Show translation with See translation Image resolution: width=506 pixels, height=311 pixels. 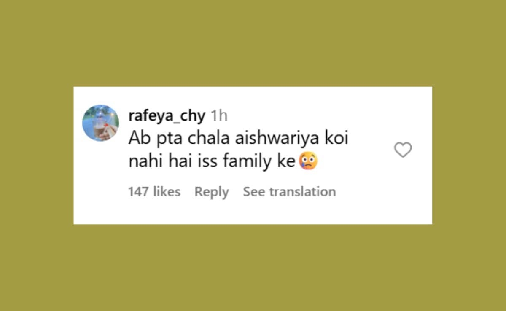[289, 192]
